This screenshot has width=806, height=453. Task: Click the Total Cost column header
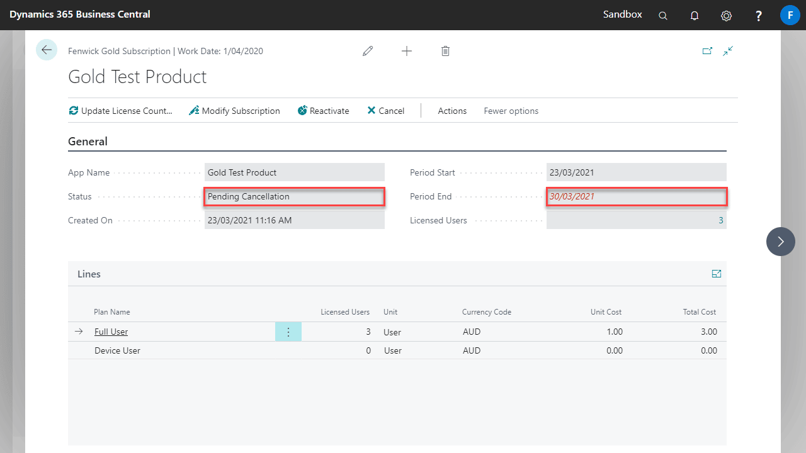coord(700,312)
